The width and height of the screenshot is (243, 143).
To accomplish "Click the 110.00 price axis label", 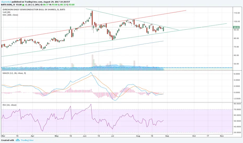I will coord(237,13).
